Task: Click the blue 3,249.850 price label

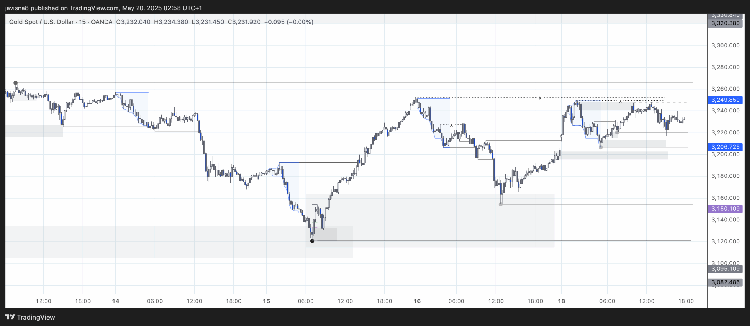Action: [x=725, y=100]
